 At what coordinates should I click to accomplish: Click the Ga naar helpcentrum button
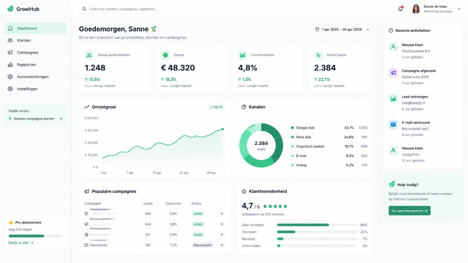click(x=409, y=211)
